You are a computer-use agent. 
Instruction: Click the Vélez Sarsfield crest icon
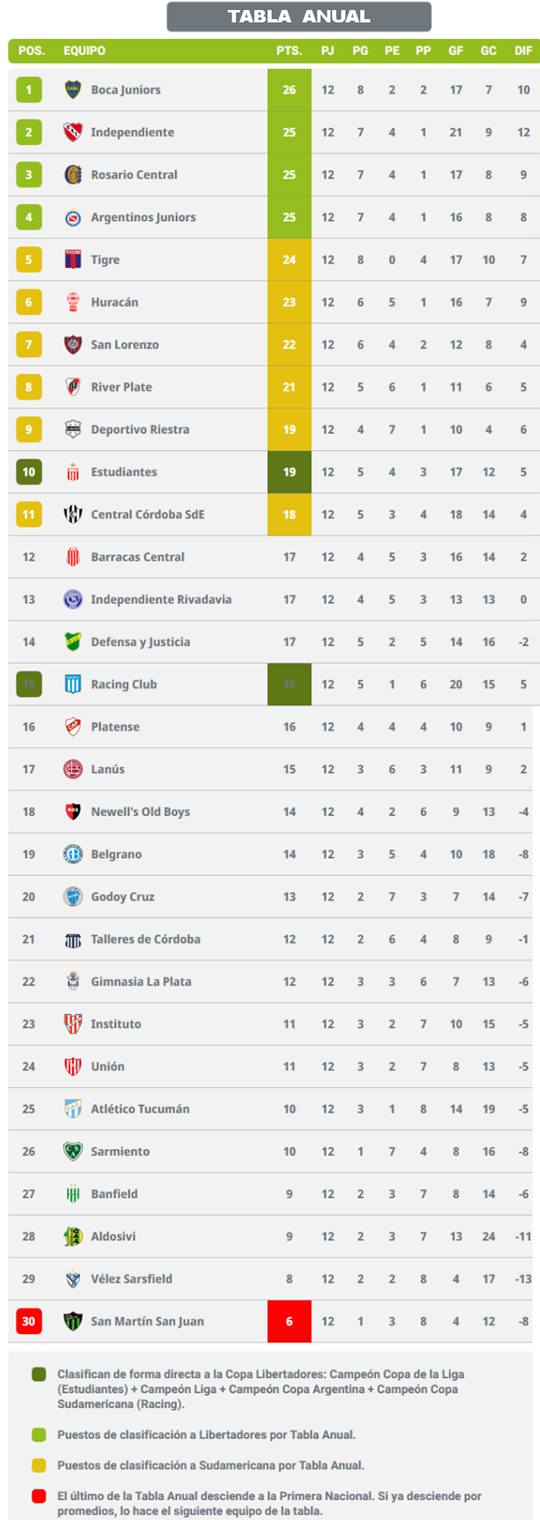tap(72, 1279)
